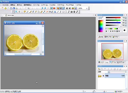This screenshot has width=128, height=93.
Task: Select the hollow Rectangle shape tool
Action: 63,12
